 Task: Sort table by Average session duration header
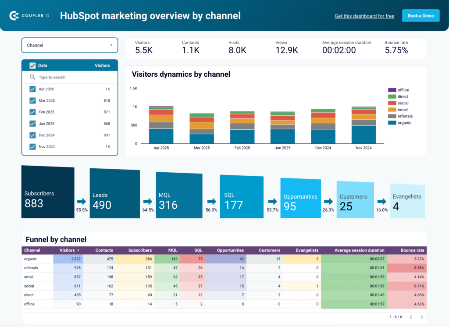pyautogui.click(x=360, y=250)
